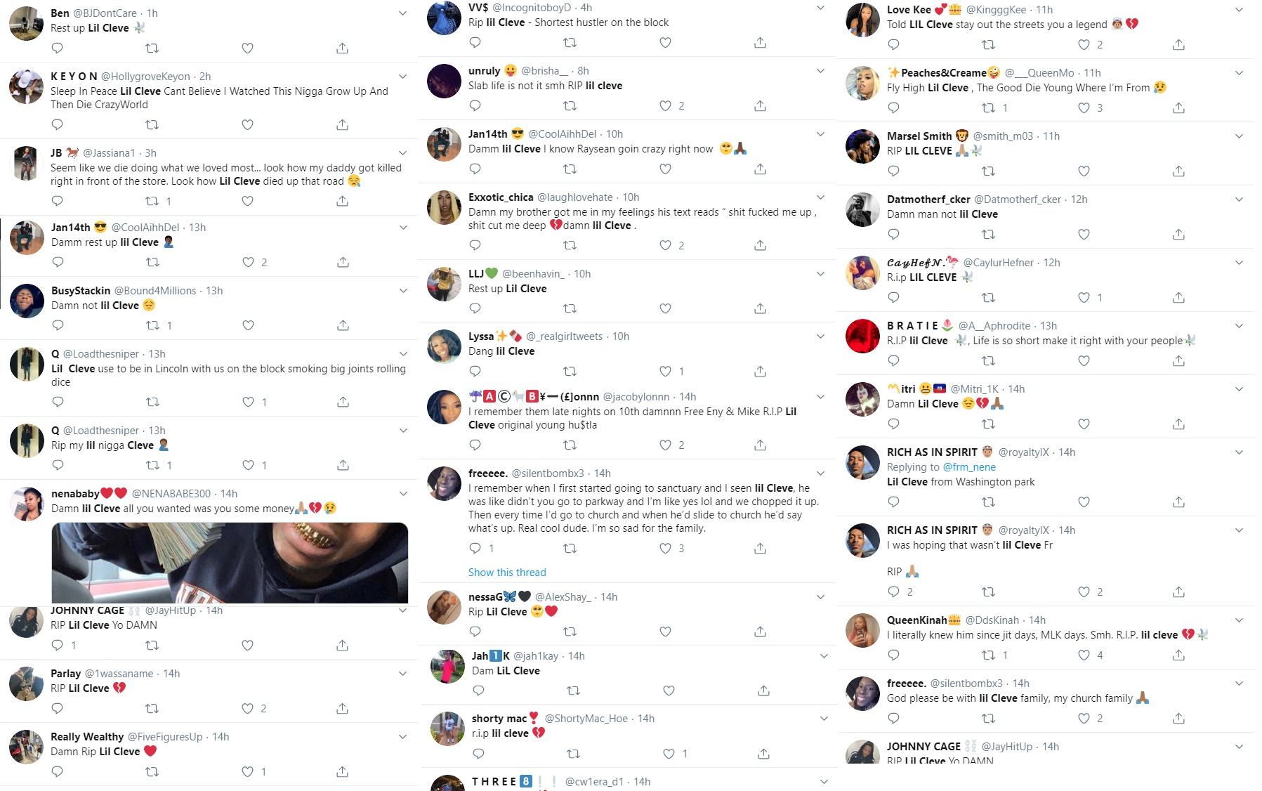The image size is (1262, 791).
Task: Share BusyStackin's "Damn not lil Cleve" tweet
Action: (343, 326)
